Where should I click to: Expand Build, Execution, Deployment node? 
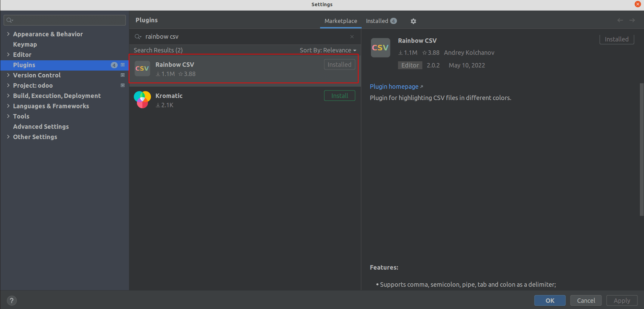[8, 96]
